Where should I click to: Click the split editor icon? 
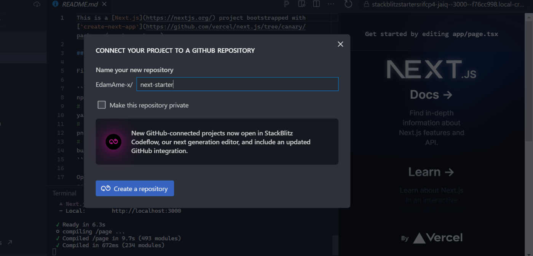click(316, 4)
